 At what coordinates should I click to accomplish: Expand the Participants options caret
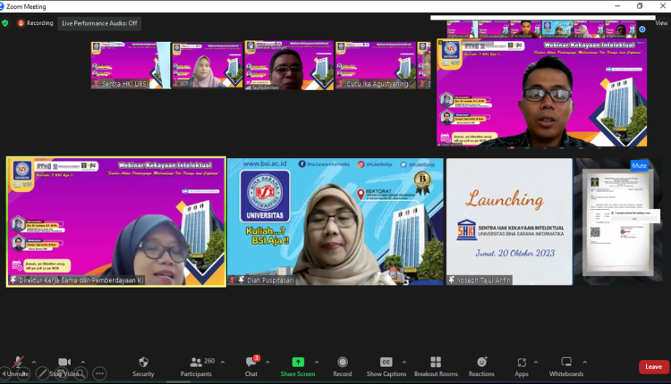223,363
